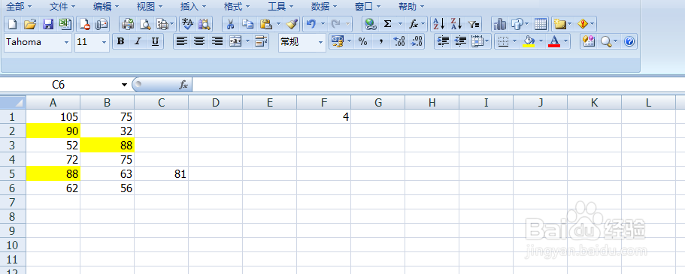685x274 pixels.
Task: Toggle wrap text in cell
Action: [261, 42]
